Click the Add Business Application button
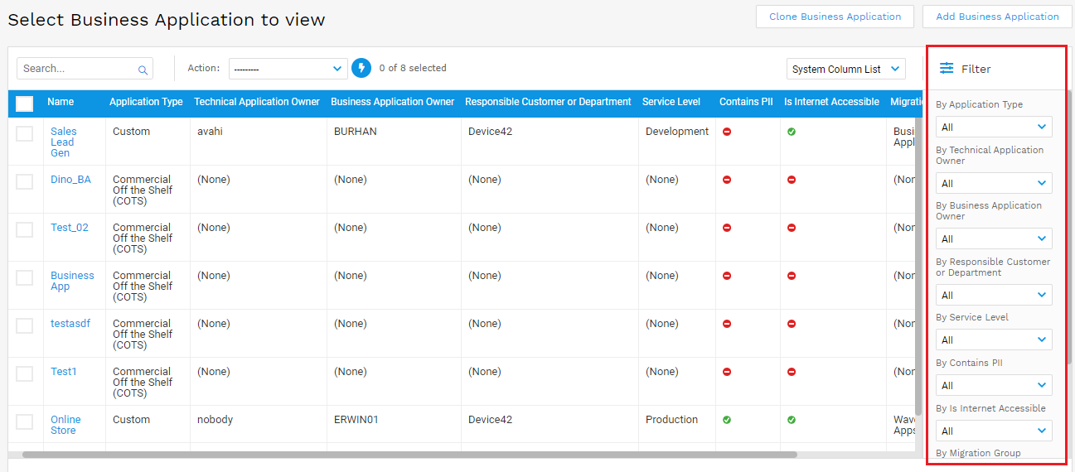 (996, 17)
